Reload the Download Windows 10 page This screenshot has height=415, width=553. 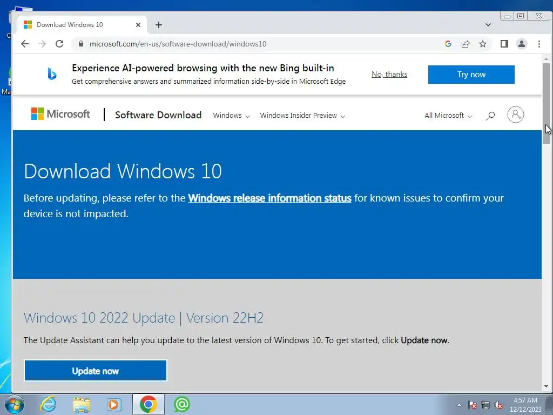pos(59,44)
